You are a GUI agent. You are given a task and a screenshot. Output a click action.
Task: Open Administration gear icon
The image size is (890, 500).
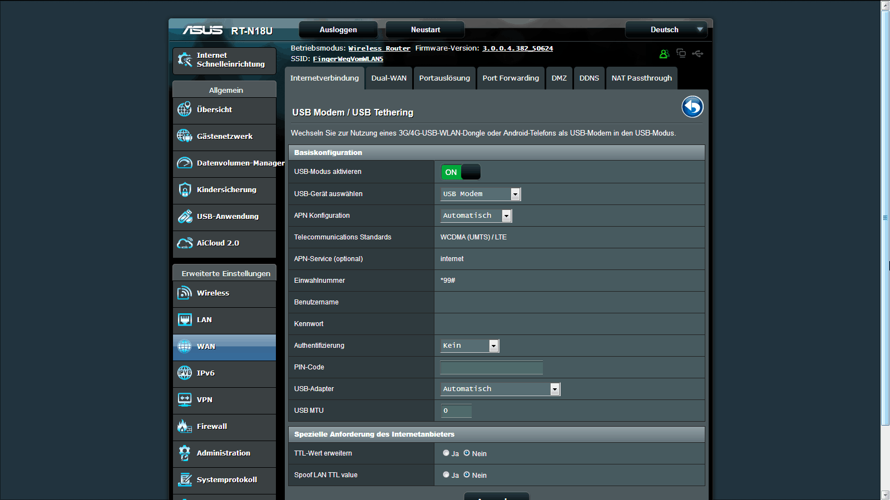(185, 453)
